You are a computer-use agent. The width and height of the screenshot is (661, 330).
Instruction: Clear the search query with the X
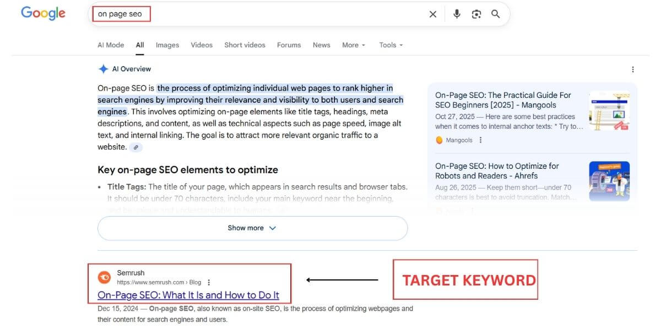[x=433, y=14]
